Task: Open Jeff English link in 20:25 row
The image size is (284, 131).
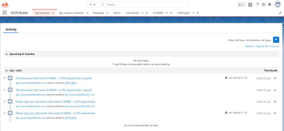Action: (x=71, y=118)
